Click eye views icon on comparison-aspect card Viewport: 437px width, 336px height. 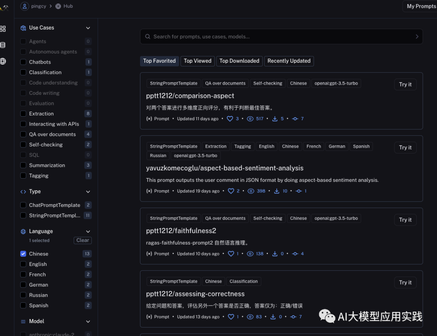coord(250,119)
